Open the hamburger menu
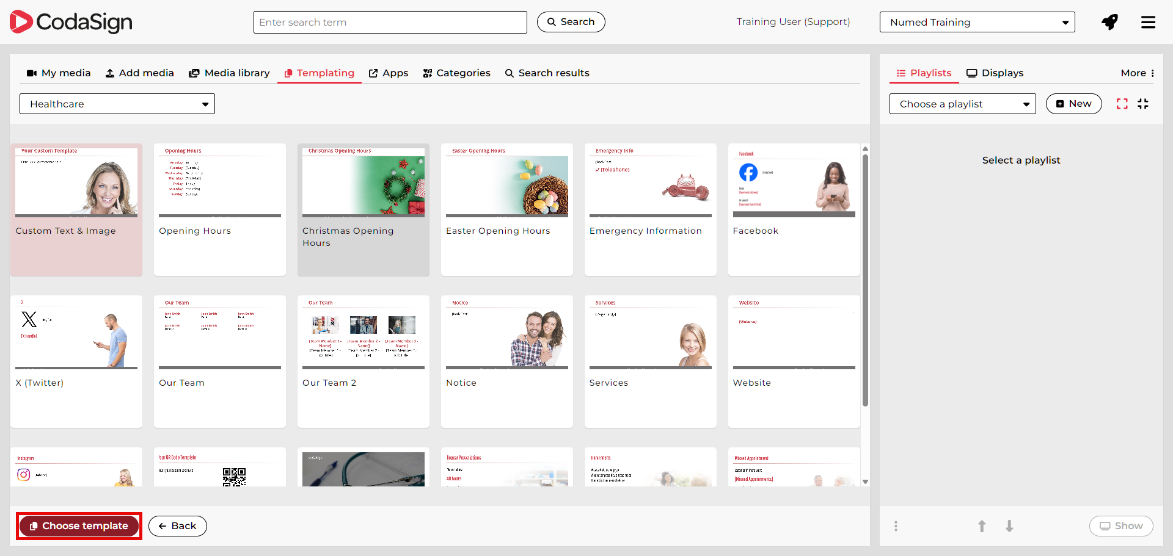The height and width of the screenshot is (556, 1173). point(1148,23)
